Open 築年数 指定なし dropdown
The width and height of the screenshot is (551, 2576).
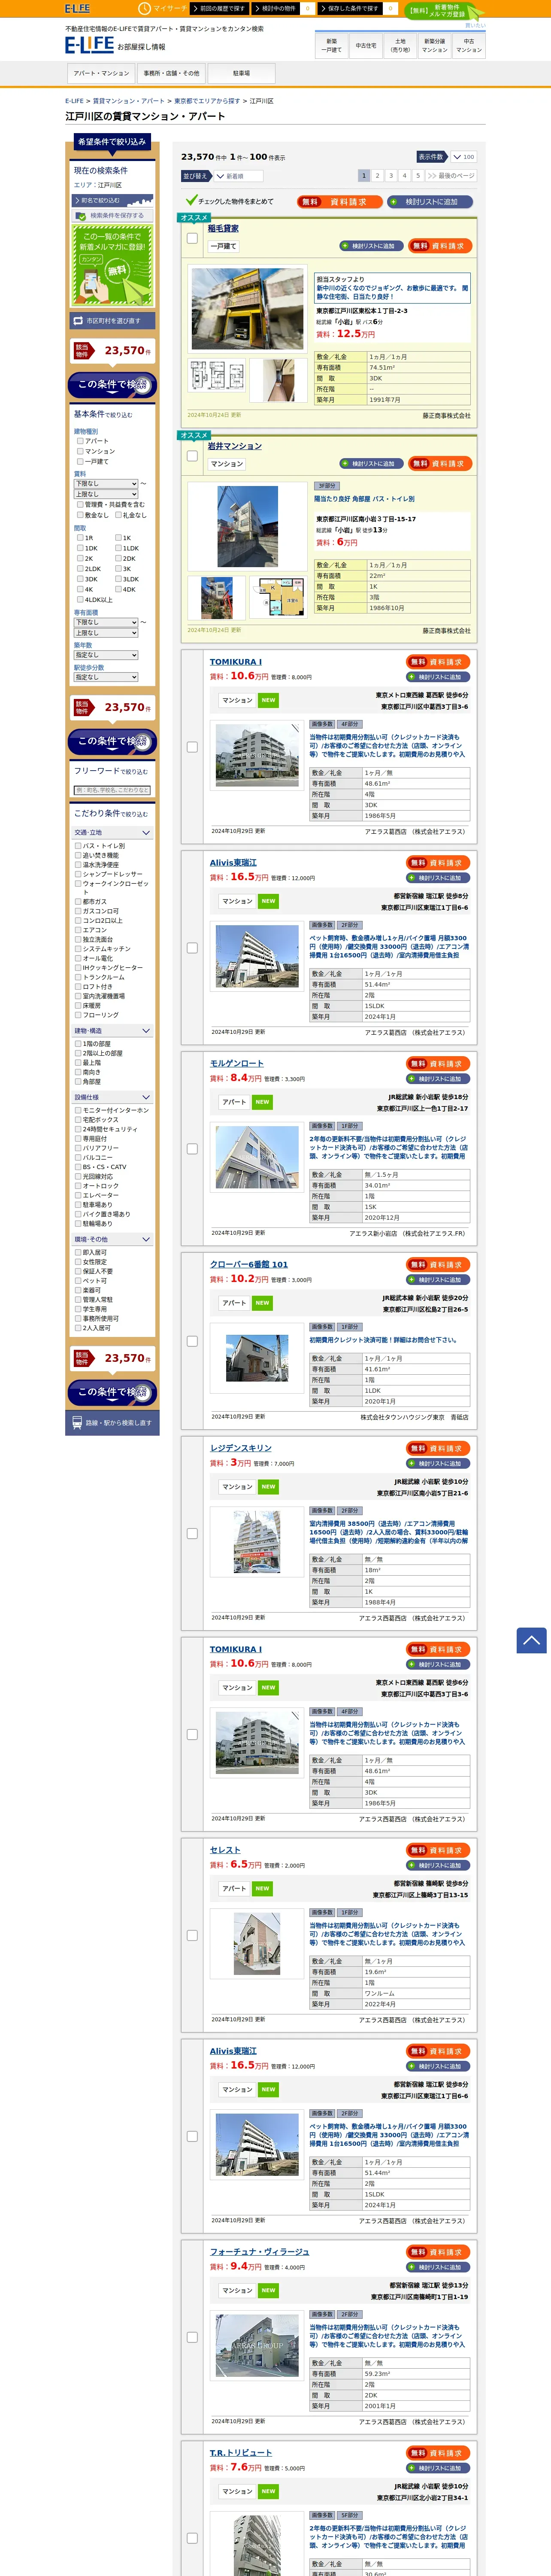106,655
